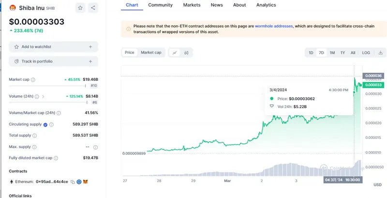The width and height of the screenshot is (387, 198).
Task: Open the Analytics tab
Action: point(266,5)
